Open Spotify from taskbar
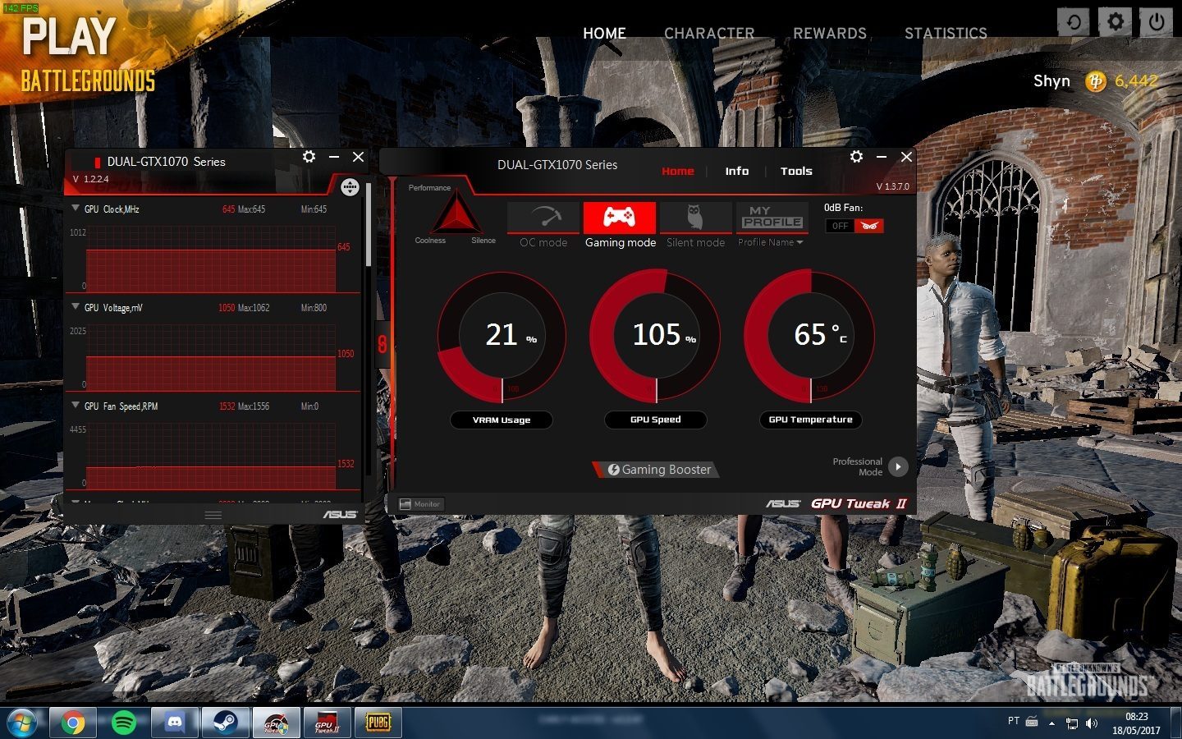Screen dimensions: 1182x739 tap(124, 723)
